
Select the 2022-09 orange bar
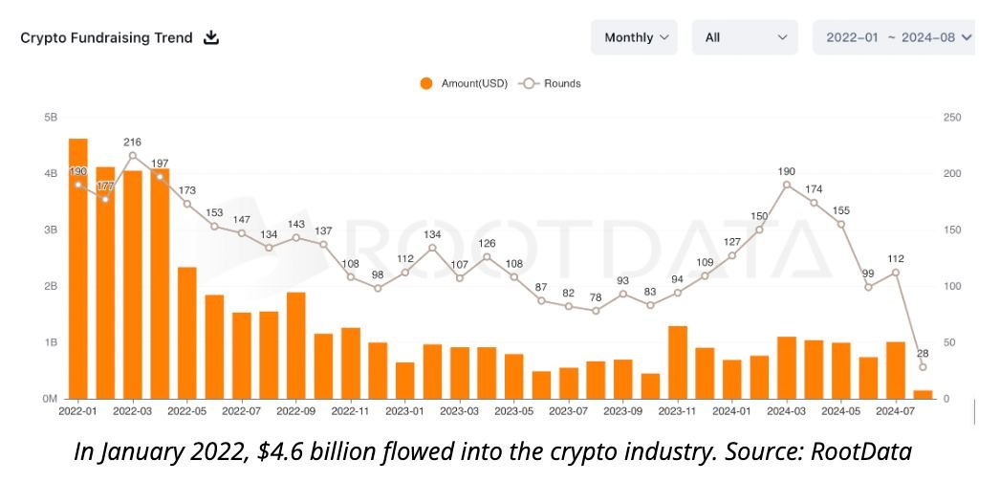(x=296, y=344)
